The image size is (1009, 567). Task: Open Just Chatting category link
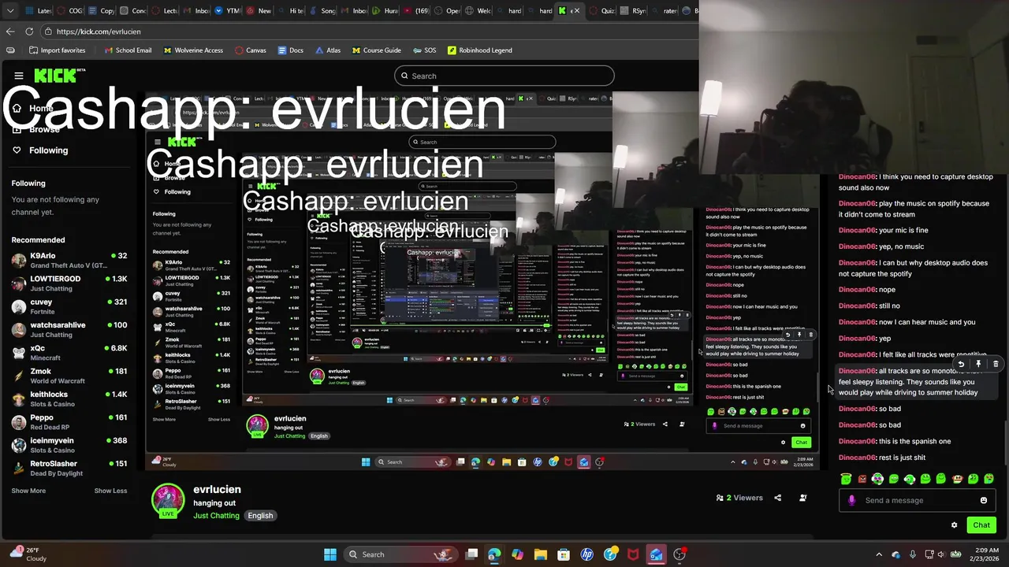216,516
